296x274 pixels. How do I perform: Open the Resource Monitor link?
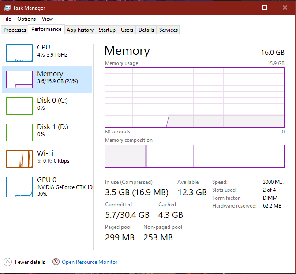(x=90, y=262)
